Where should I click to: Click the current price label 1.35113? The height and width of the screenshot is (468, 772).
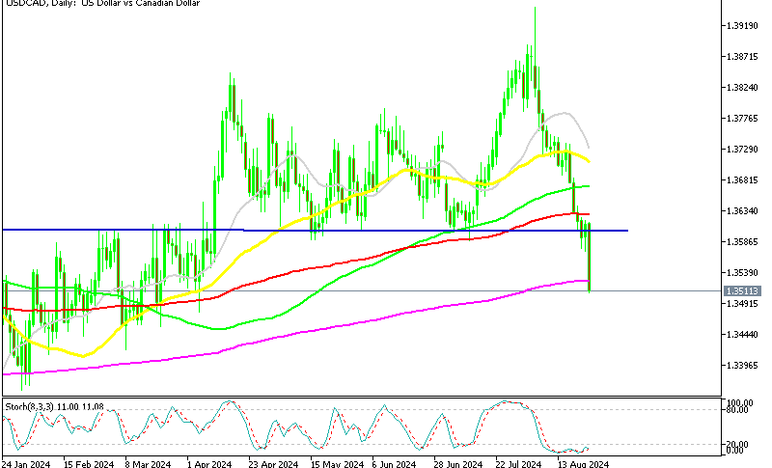tap(743, 291)
